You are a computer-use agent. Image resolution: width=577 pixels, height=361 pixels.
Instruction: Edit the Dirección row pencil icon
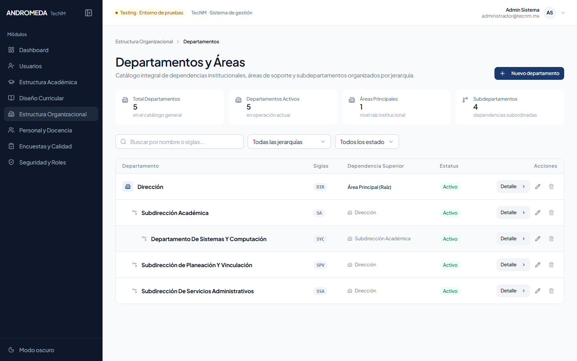pyautogui.click(x=538, y=187)
